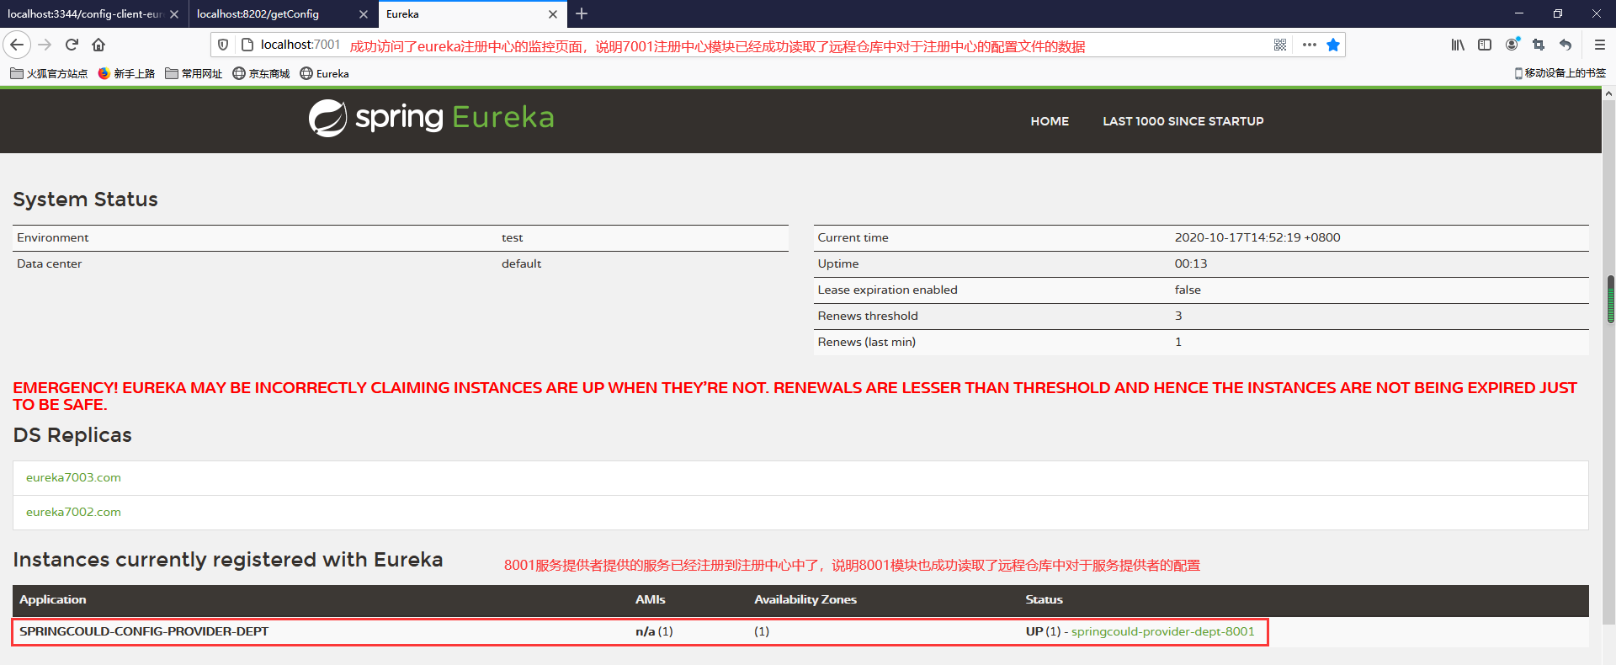Show the sidebars icon

[1485, 45]
